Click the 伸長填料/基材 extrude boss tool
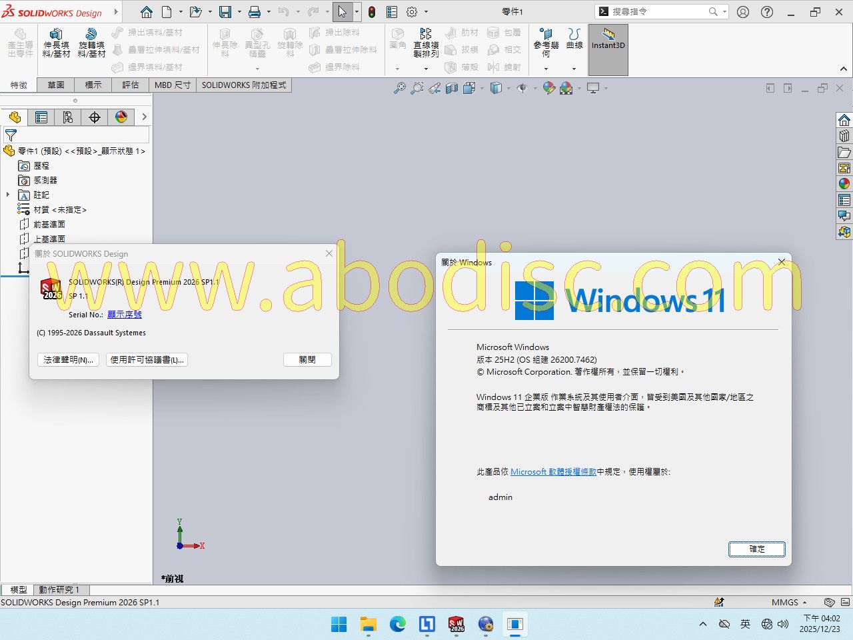 tap(56, 43)
